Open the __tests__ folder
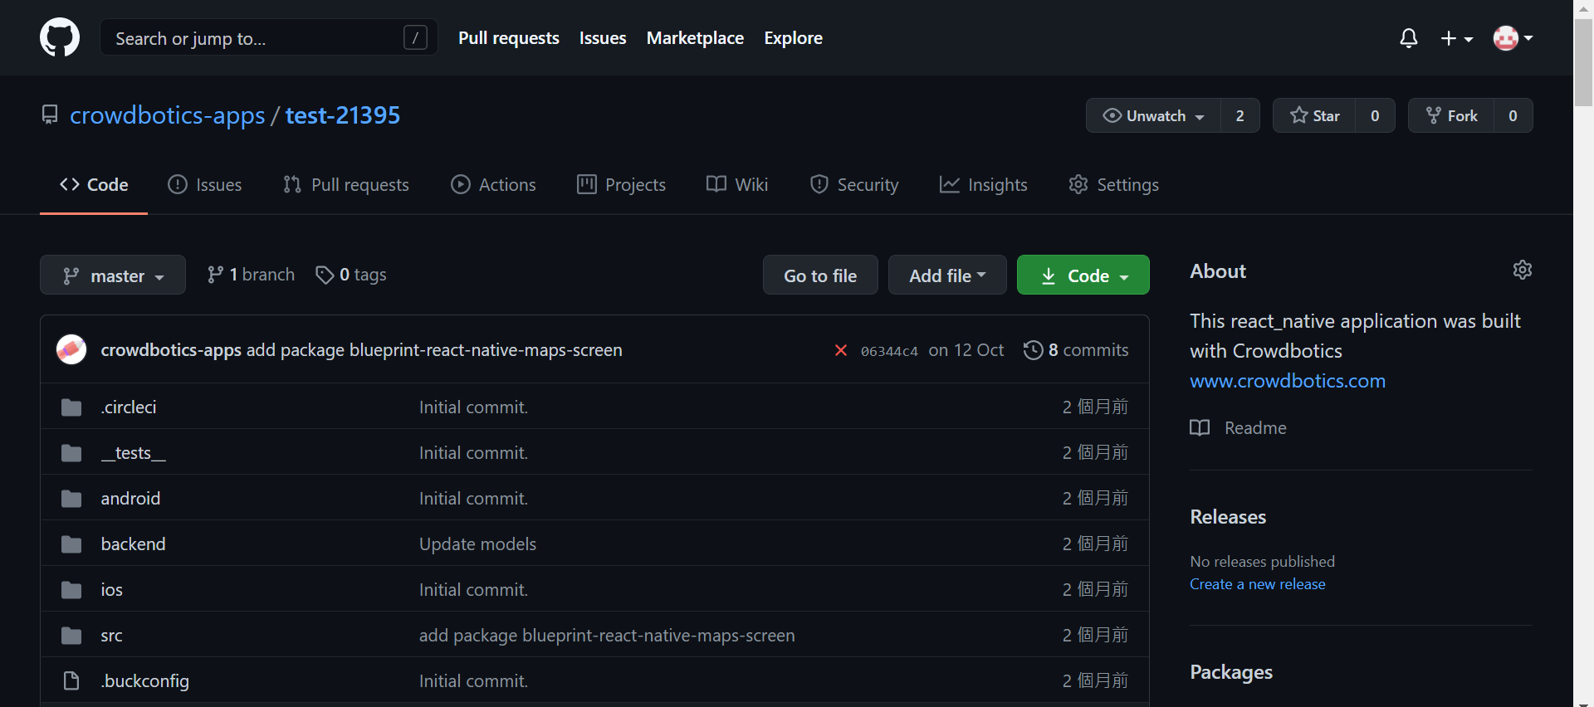This screenshot has width=1594, height=707. pyautogui.click(x=134, y=453)
